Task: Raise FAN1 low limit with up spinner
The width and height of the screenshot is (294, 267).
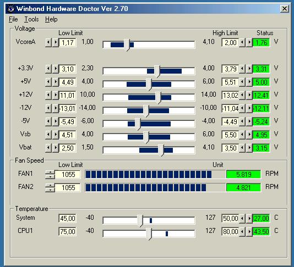Action: tap(50, 173)
